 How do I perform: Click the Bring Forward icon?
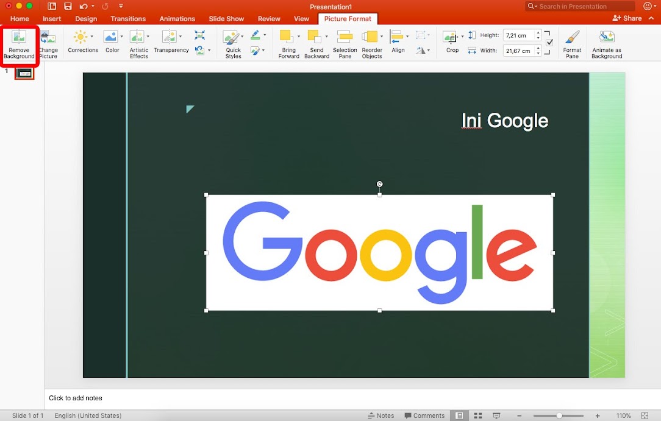pyautogui.click(x=287, y=37)
